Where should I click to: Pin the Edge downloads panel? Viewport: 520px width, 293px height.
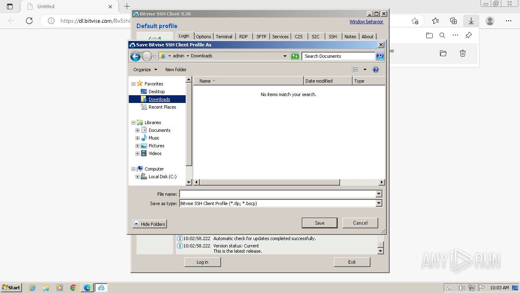[468, 35]
